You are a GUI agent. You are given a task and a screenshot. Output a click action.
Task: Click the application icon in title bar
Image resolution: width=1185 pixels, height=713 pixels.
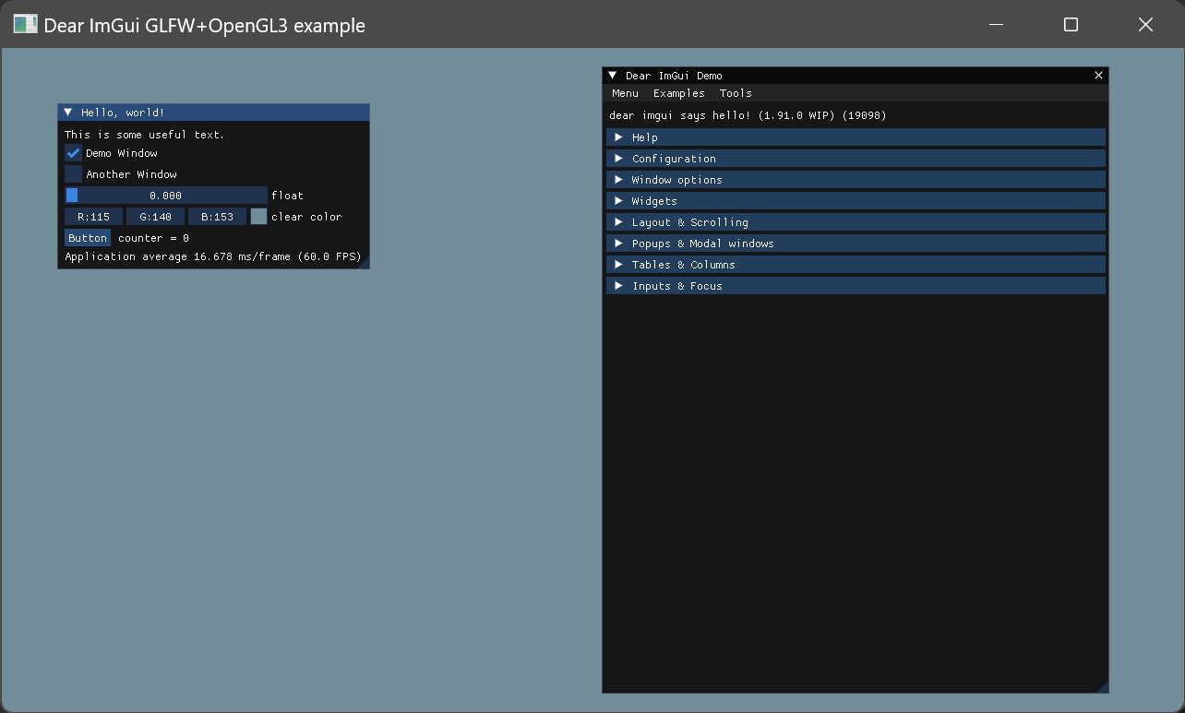25,25
